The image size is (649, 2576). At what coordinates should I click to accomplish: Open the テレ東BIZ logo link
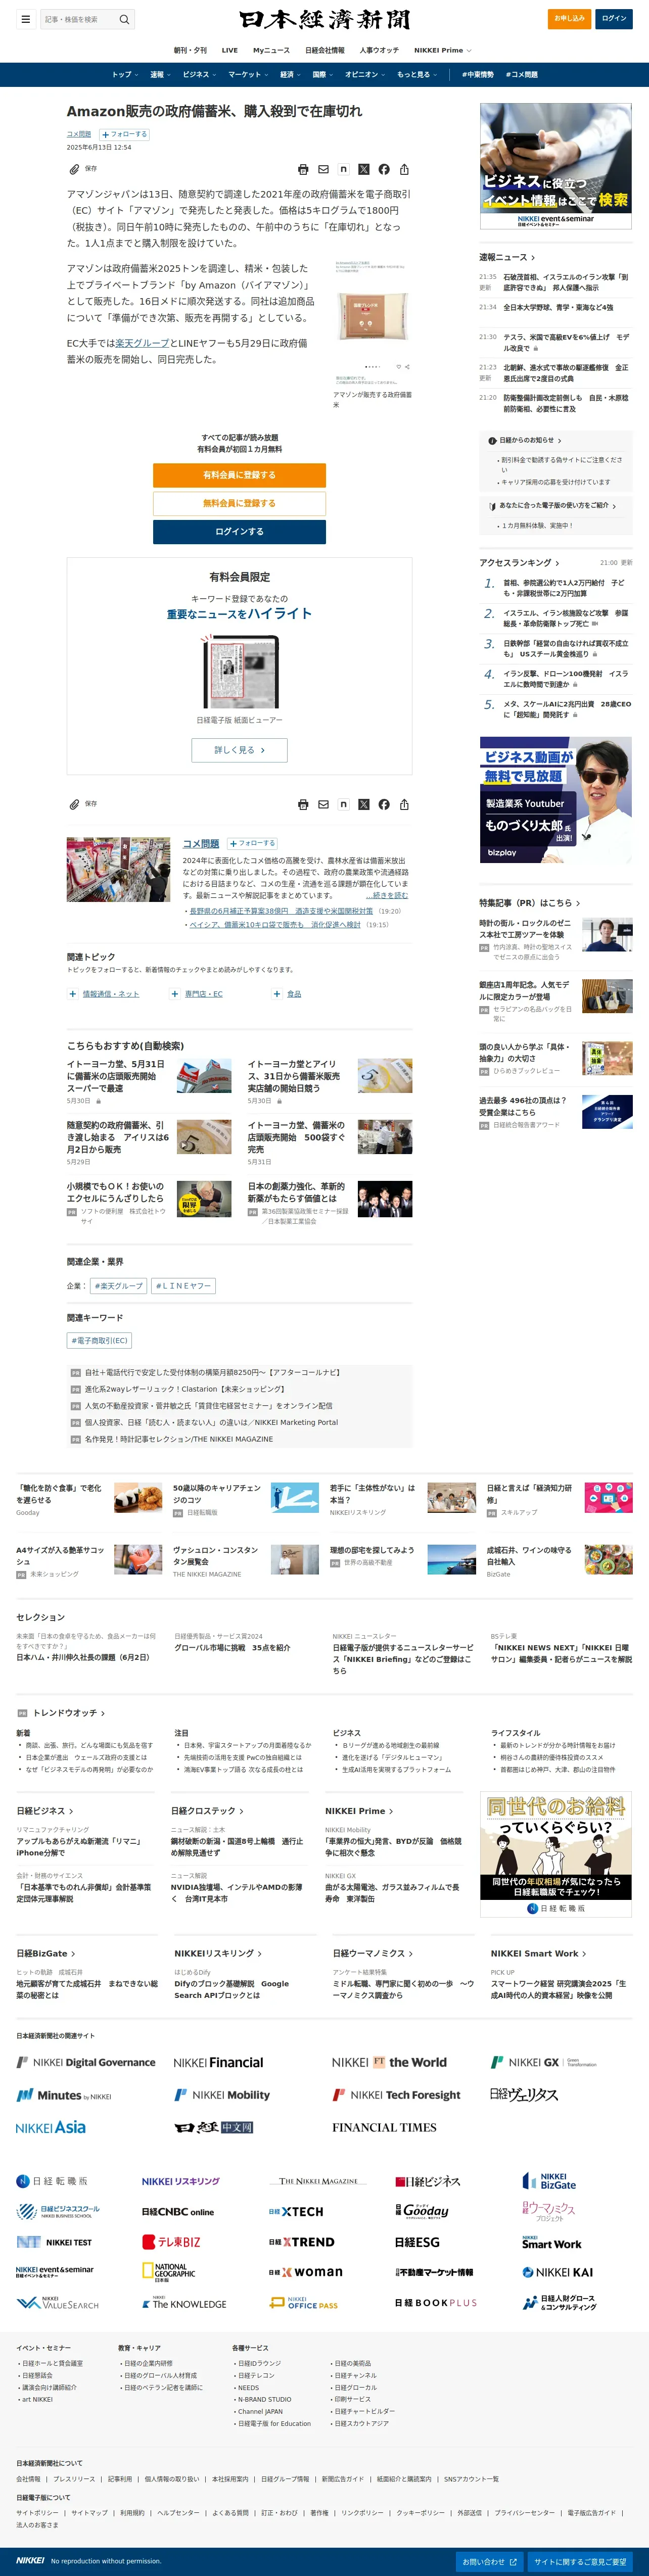pos(171,2242)
